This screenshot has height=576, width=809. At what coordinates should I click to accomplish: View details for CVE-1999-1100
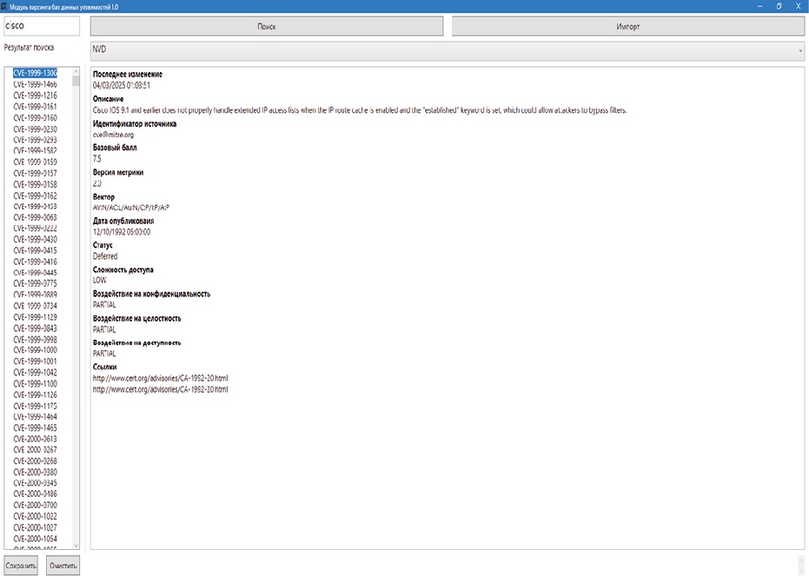(x=35, y=384)
